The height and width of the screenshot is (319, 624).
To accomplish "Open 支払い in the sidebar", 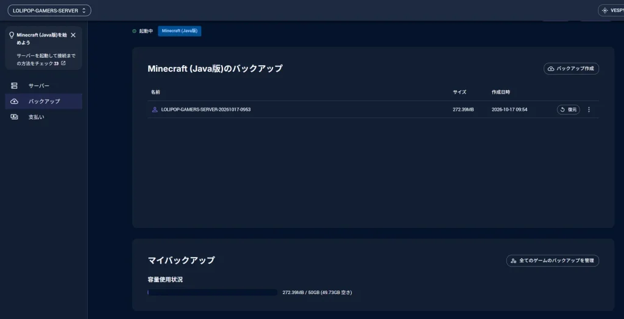I will click(44, 117).
